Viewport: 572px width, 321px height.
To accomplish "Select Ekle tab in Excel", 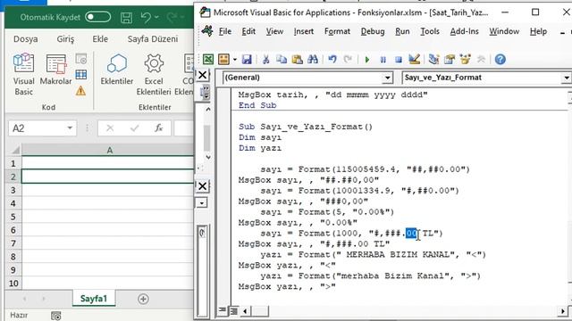I will coord(100,39).
